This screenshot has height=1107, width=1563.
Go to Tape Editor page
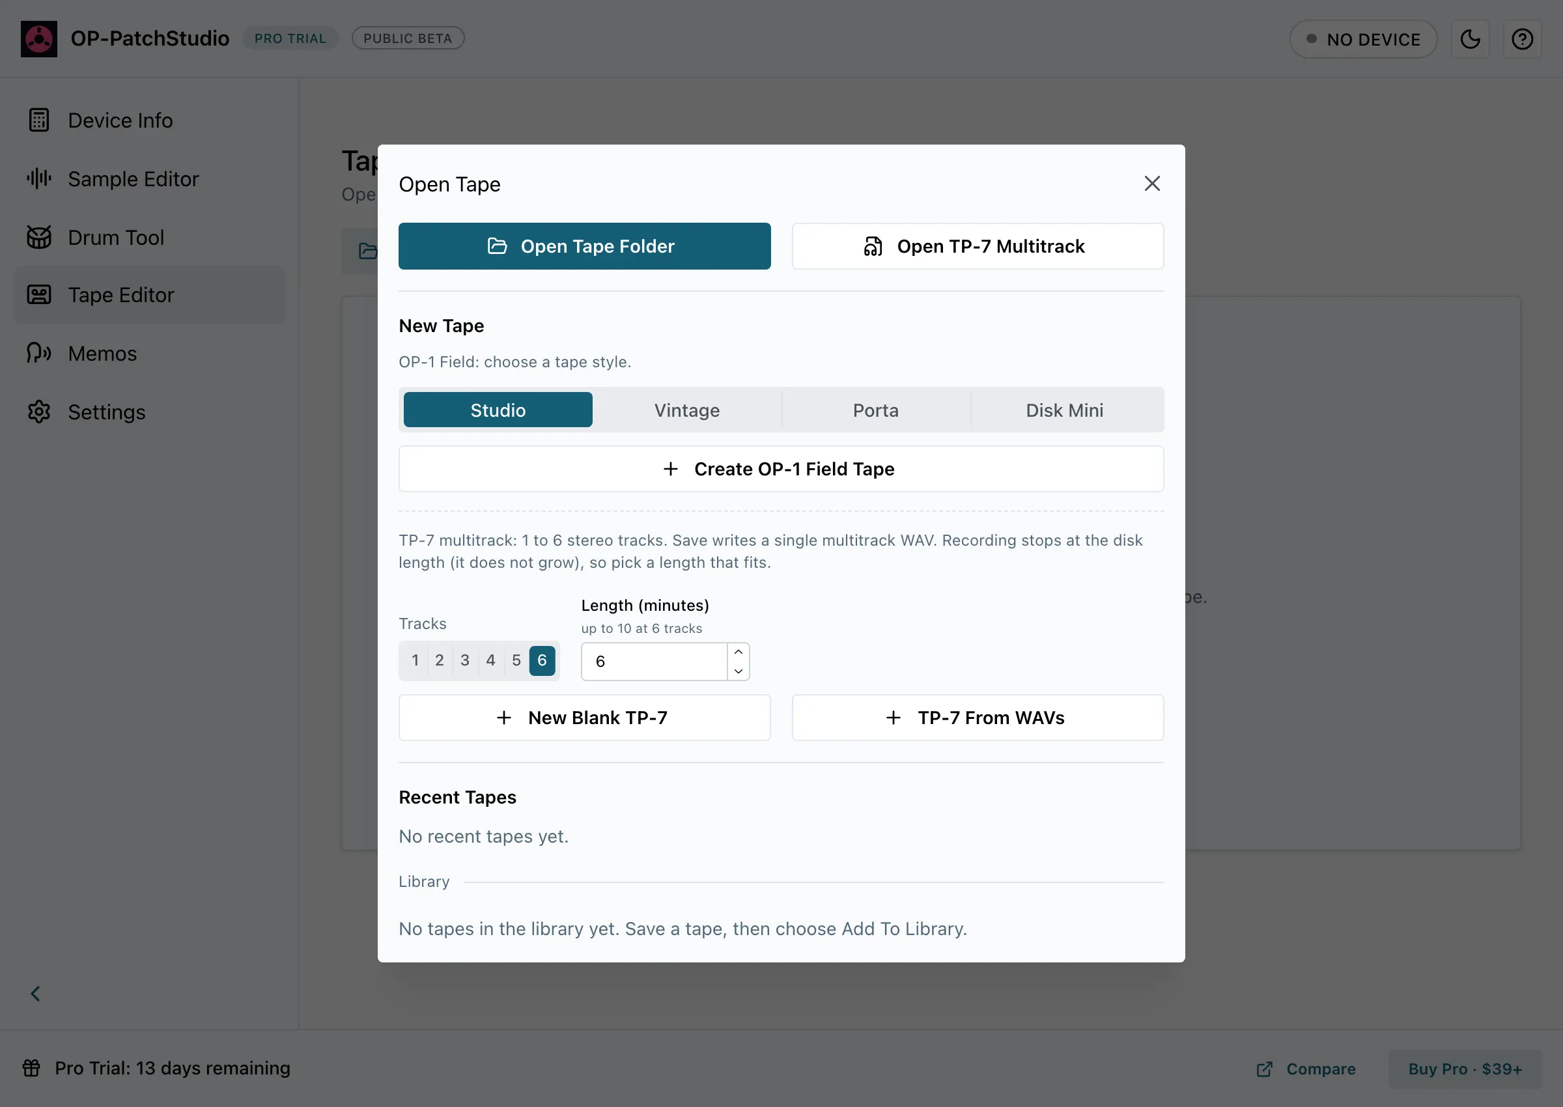(149, 294)
